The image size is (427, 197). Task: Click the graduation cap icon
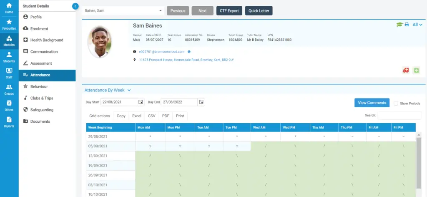(399, 25)
